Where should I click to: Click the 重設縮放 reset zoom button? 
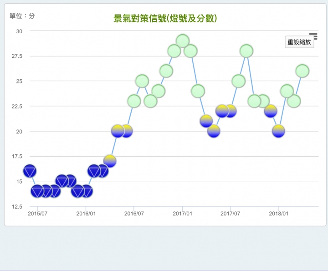coord(299,42)
